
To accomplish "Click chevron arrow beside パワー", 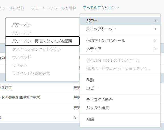I will pos(155,21).
